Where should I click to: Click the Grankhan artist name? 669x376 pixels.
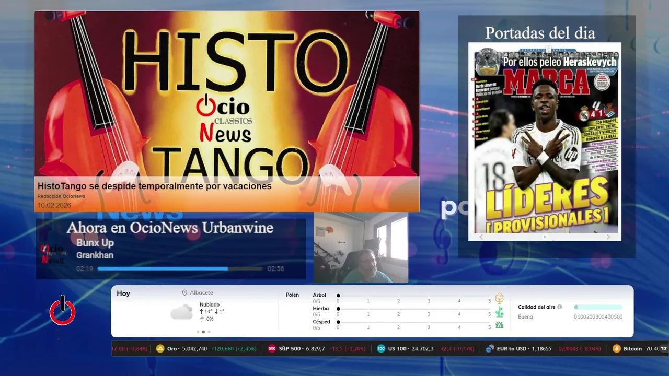95,255
